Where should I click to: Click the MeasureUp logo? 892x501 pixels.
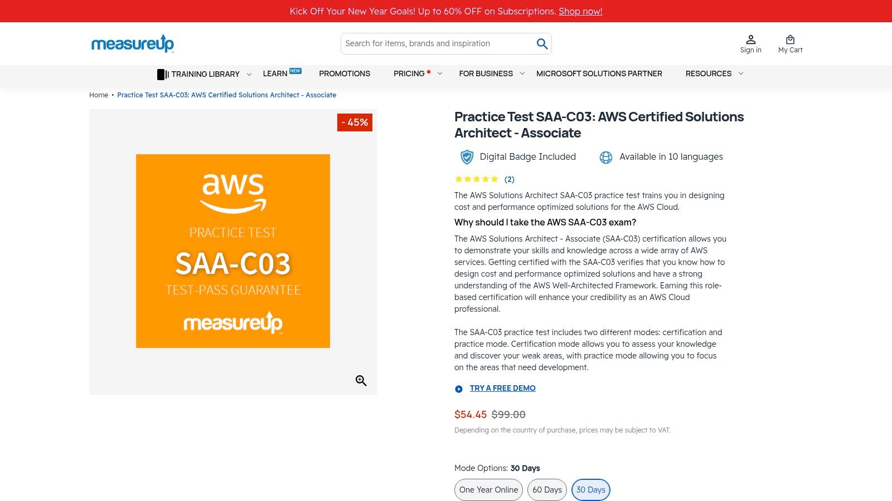point(133,43)
